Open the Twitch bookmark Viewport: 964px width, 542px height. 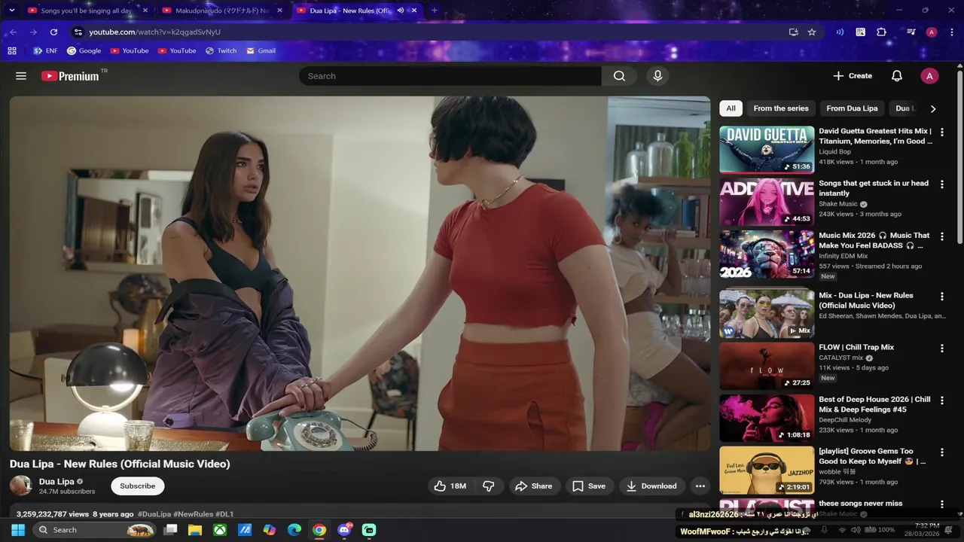click(x=221, y=50)
